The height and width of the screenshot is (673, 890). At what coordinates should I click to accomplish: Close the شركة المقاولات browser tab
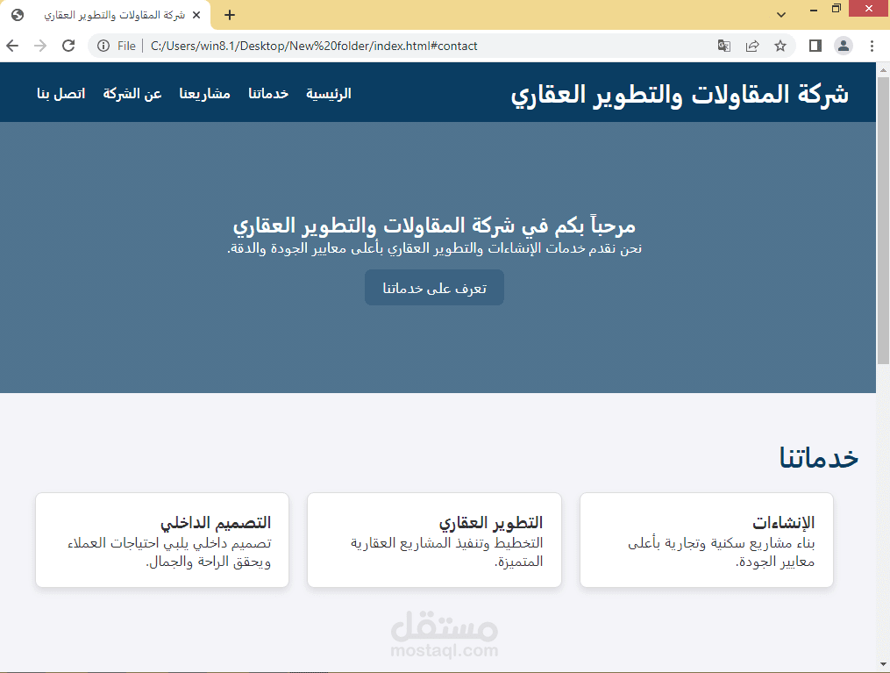(x=196, y=15)
